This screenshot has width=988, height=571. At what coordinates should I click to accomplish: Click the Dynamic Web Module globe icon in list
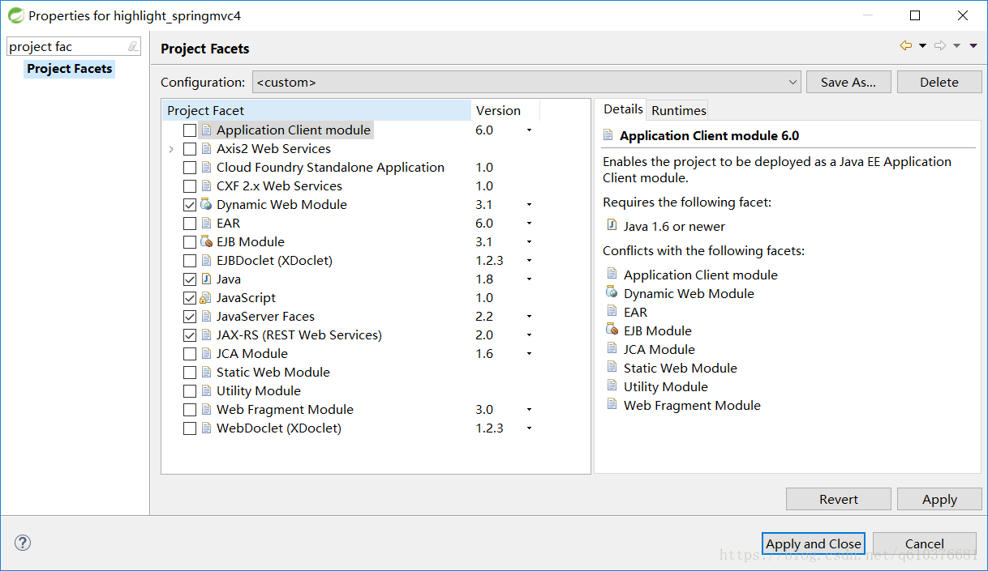(x=206, y=204)
